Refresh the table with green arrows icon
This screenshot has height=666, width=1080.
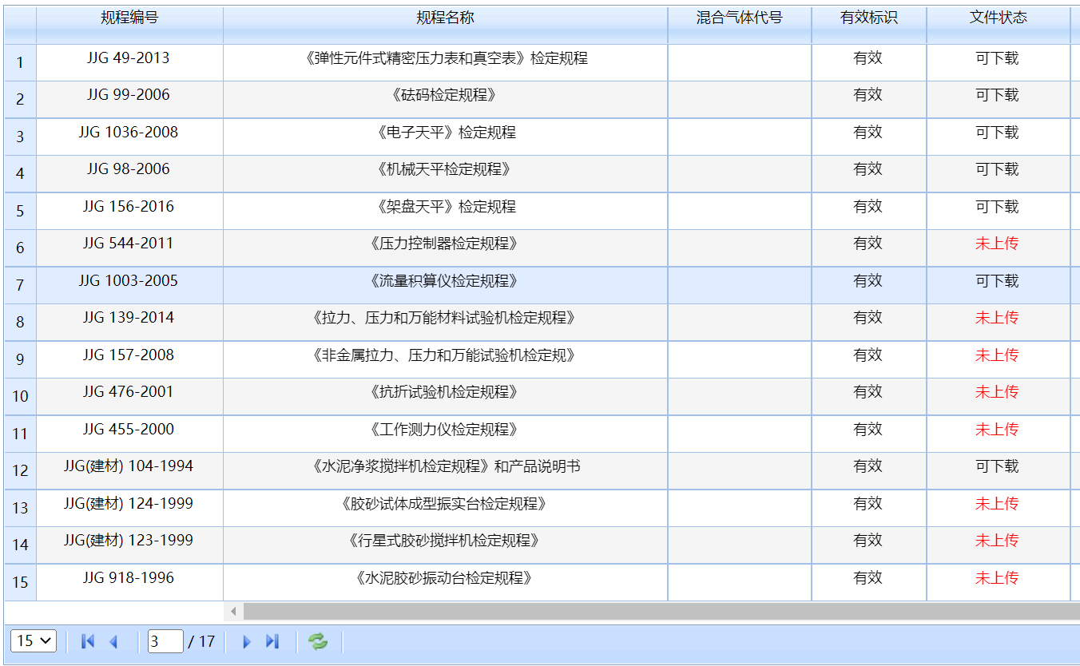[318, 641]
